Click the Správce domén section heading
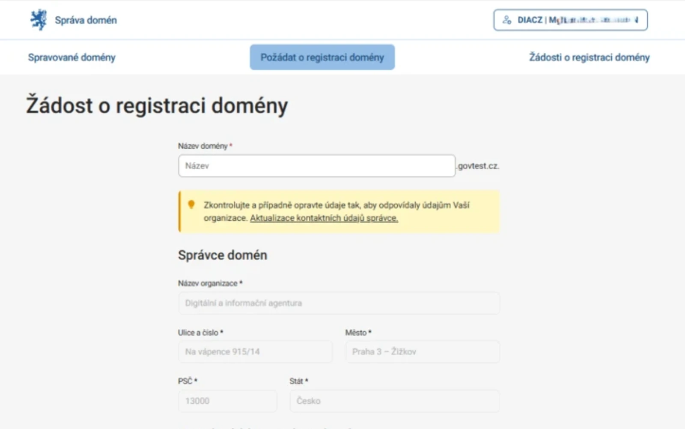 pyautogui.click(x=223, y=255)
